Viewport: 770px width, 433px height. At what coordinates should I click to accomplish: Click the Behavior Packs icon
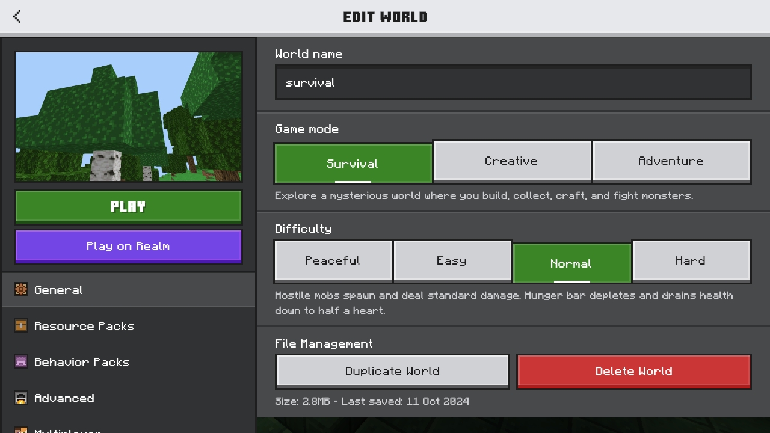tap(21, 362)
